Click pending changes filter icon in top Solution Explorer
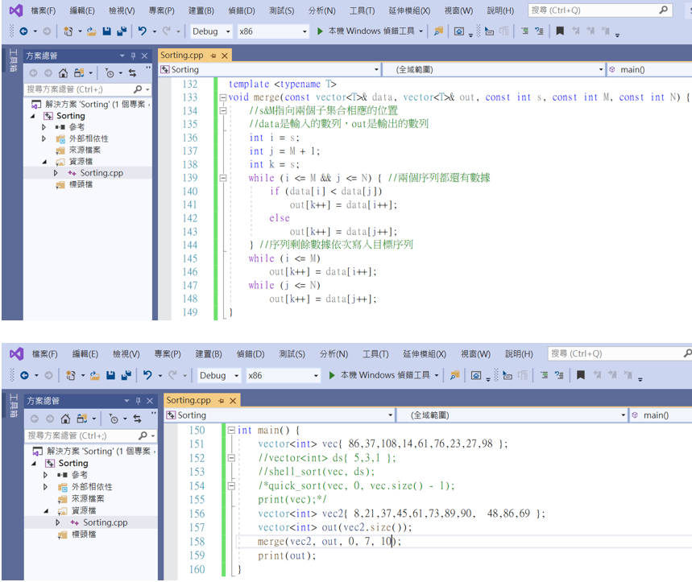The image size is (692, 582). coord(110,73)
